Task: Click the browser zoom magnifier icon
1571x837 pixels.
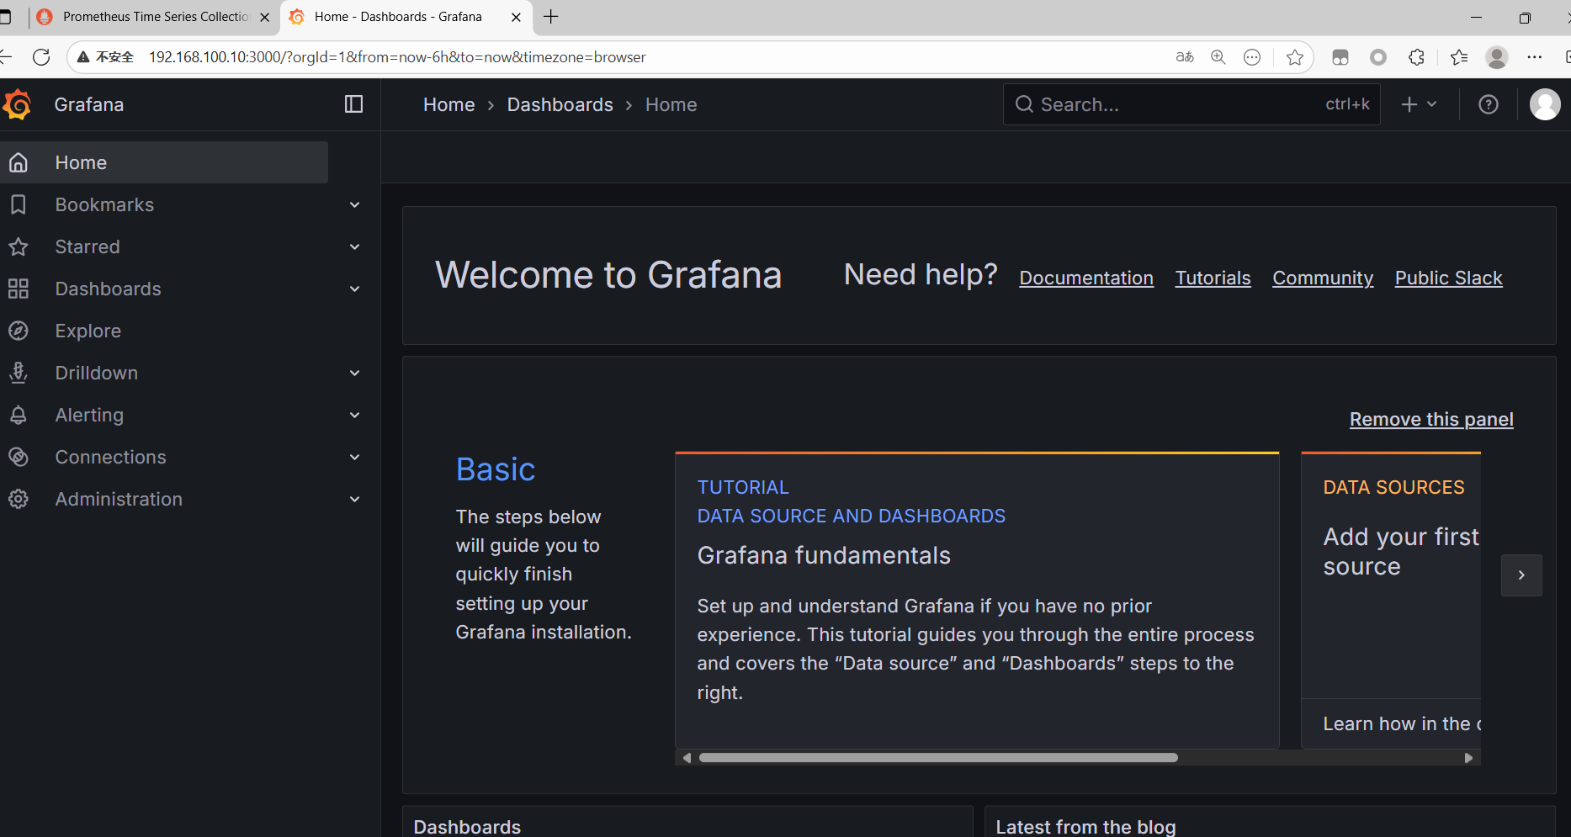Action: pos(1218,57)
